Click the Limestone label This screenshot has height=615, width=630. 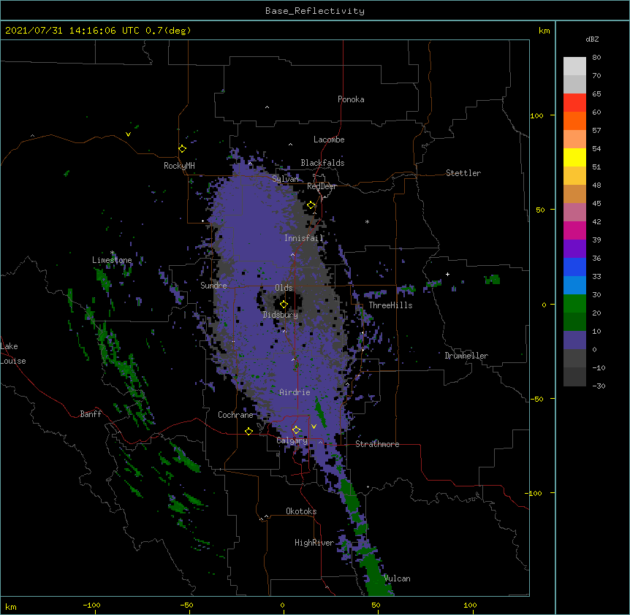click(x=112, y=260)
